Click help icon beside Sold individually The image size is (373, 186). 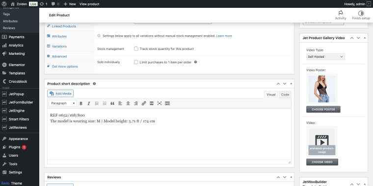[195, 62]
